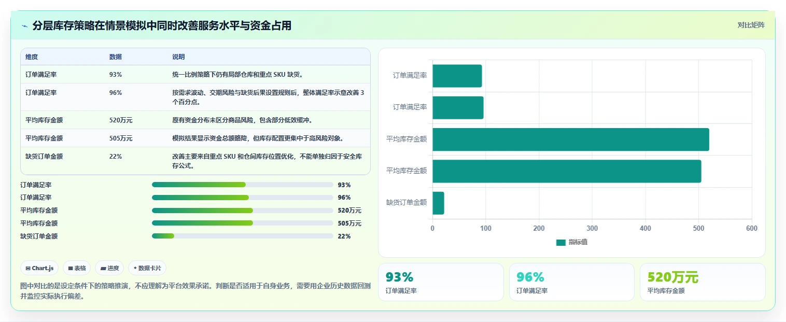
Task: Select the 数据卡片 chip
Action: [147, 268]
